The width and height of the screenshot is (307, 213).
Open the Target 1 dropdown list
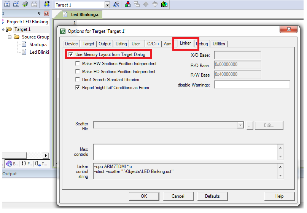point(107,5)
